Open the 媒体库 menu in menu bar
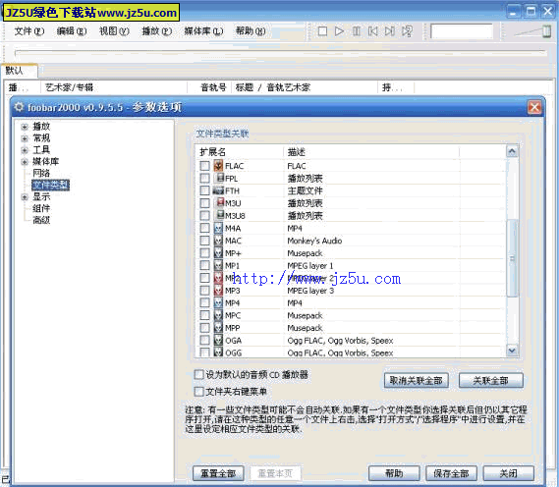 tap(203, 31)
